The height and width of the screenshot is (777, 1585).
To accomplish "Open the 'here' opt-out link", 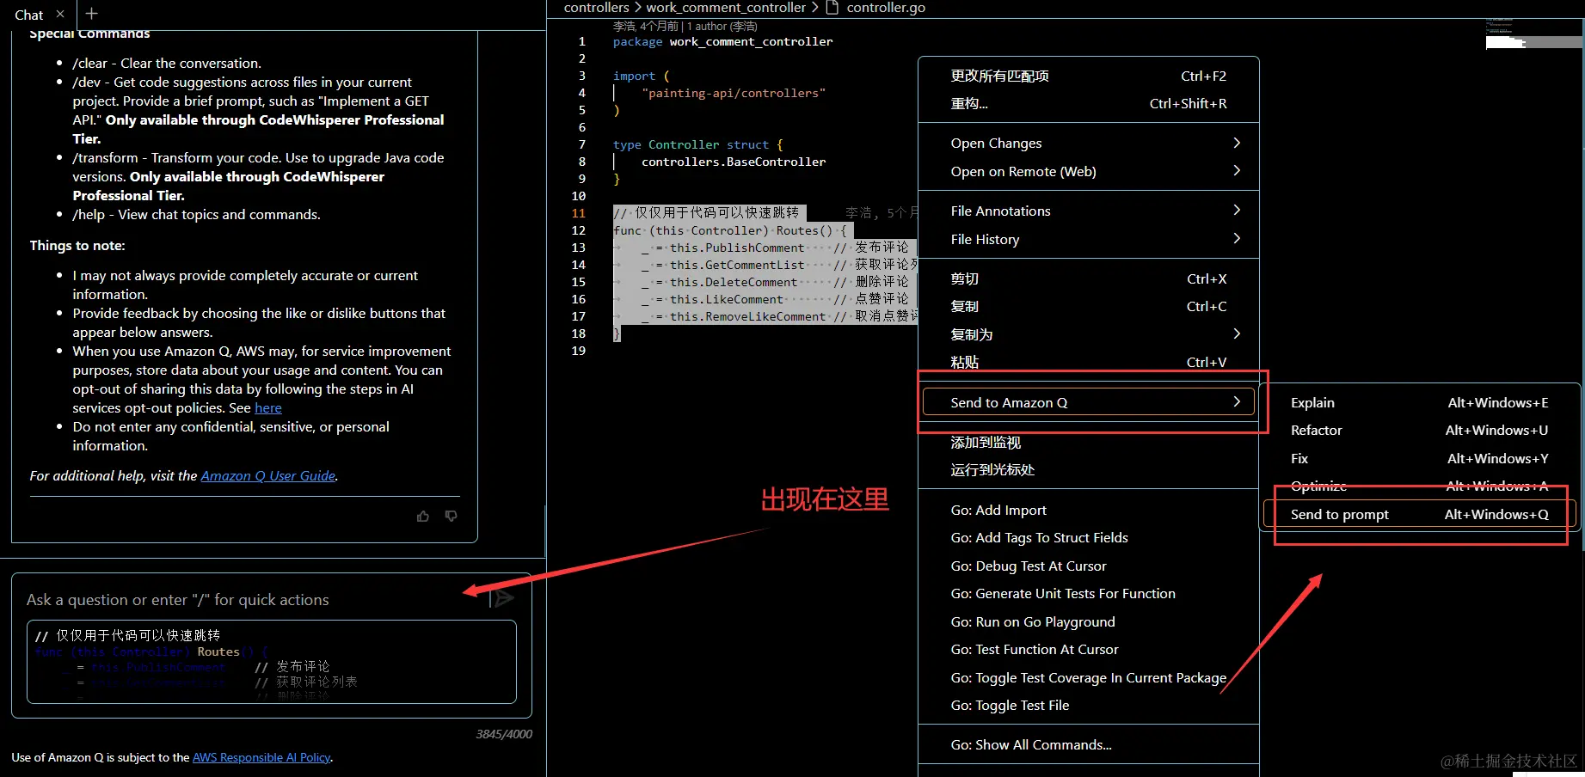I will coord(267,407).
